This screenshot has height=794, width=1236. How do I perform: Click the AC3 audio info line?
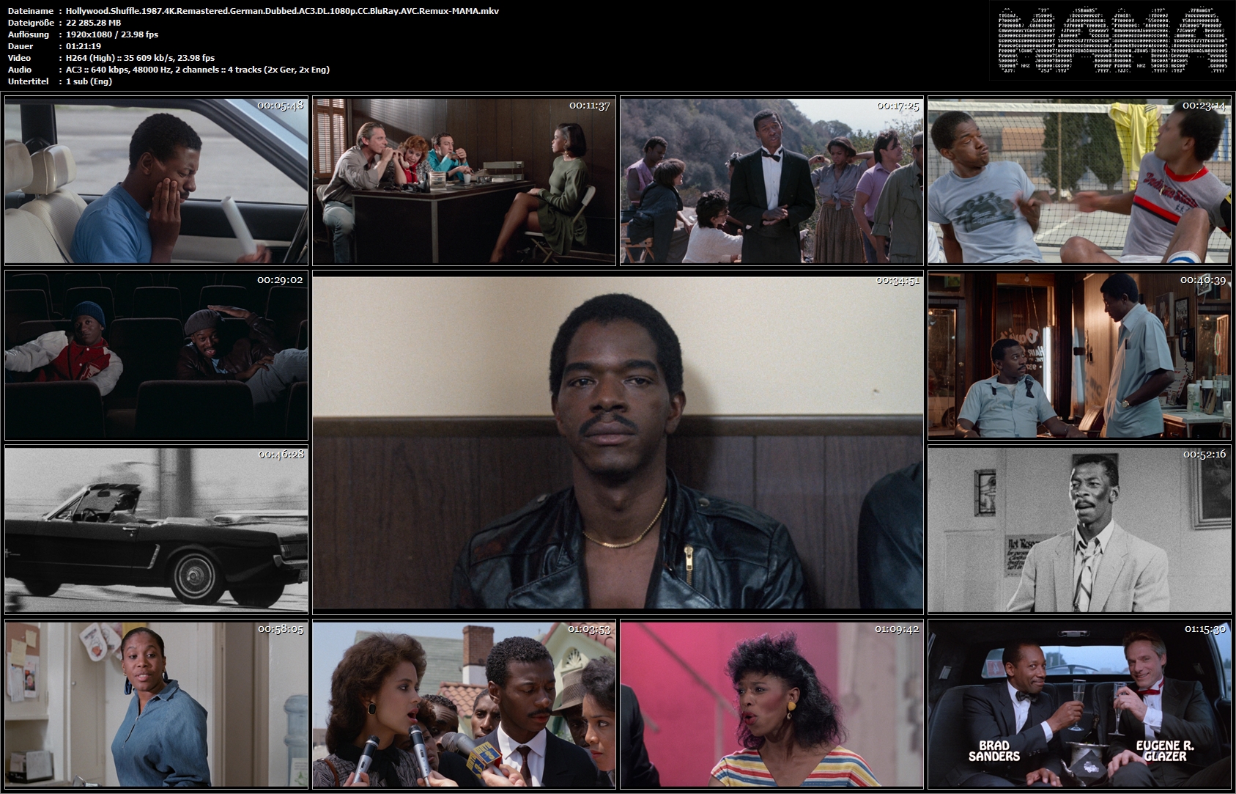[197, 70]
